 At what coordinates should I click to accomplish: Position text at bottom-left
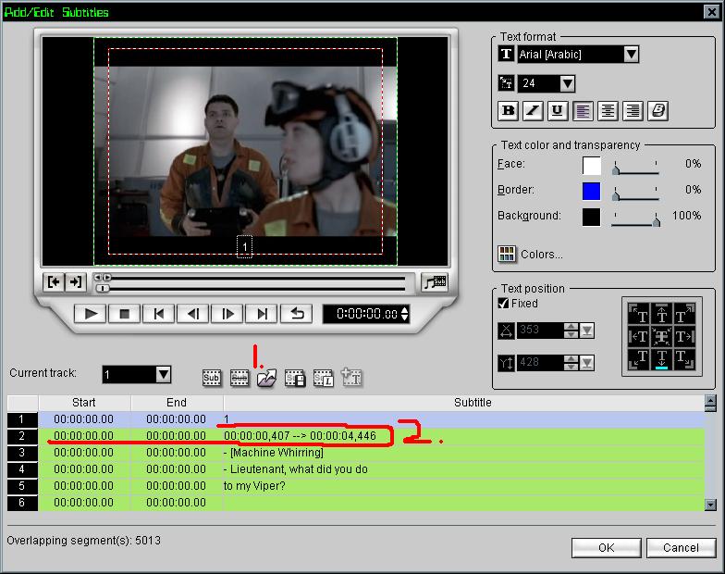(x=640, y=359)
